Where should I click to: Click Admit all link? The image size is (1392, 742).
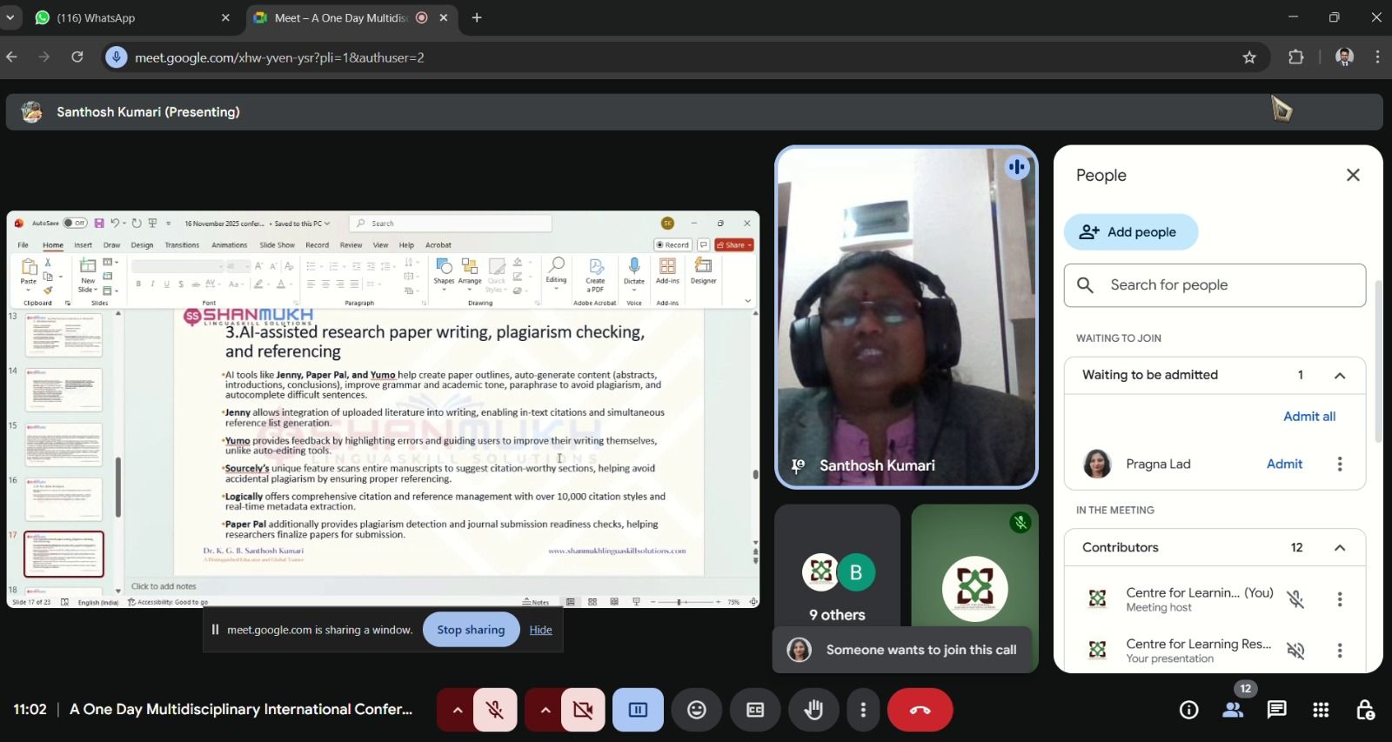click(1308, 417)
